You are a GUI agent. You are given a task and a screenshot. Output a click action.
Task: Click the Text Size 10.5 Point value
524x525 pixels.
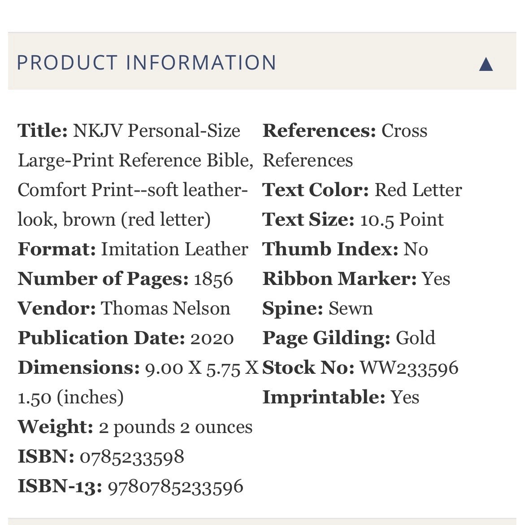pos(402,219)
